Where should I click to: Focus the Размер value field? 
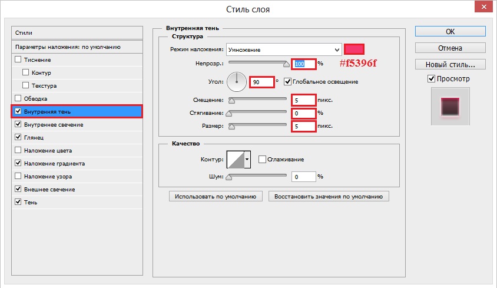pos(304,126)
